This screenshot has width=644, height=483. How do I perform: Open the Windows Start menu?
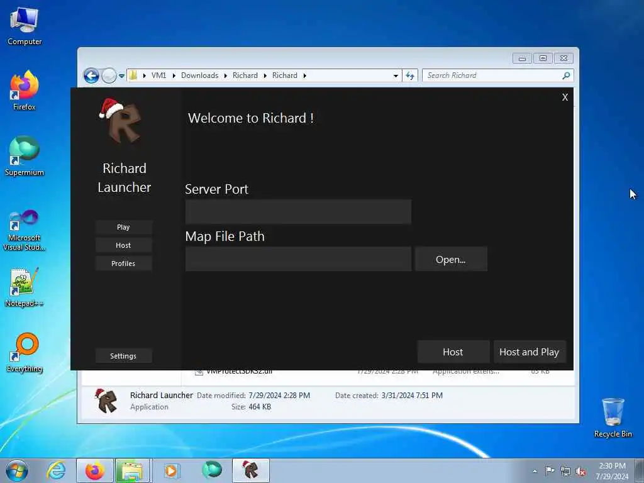coord(17,470)
